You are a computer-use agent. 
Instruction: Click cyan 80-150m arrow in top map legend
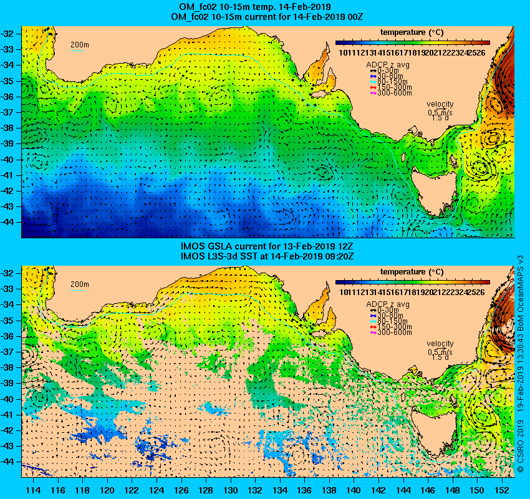[x=373, y=82]
